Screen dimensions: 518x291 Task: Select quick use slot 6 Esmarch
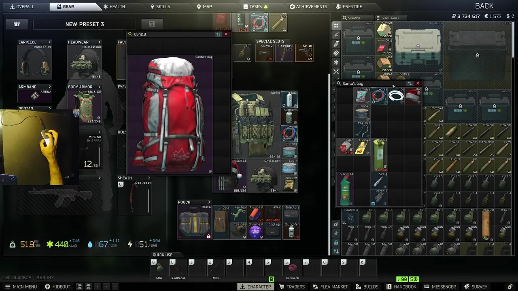[x=293, y=268]
